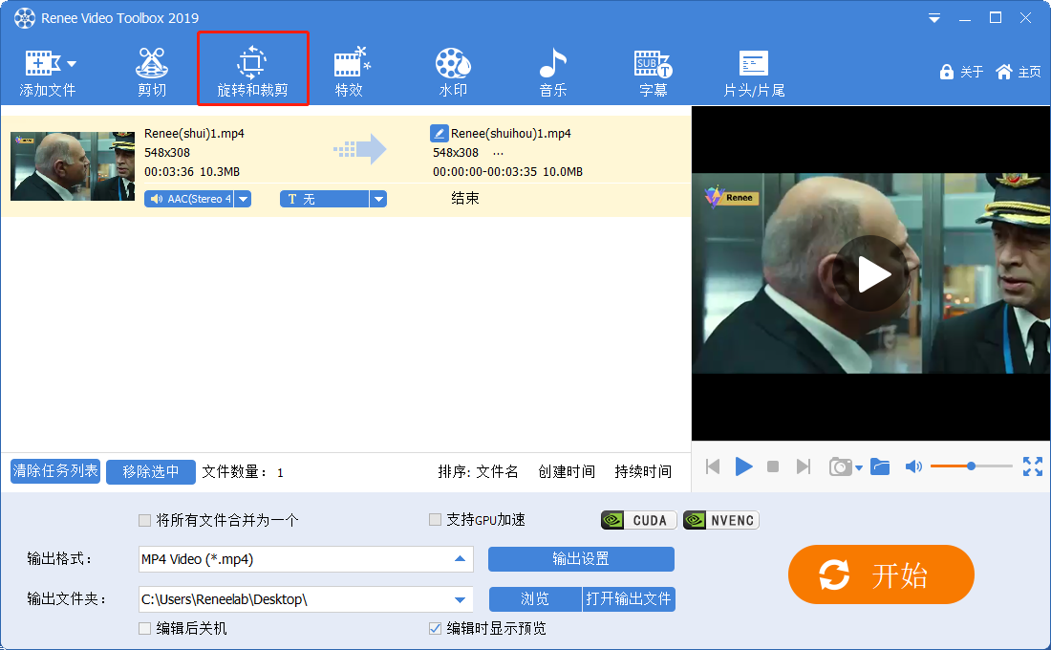Click 浏览 browse button
1051x650 pixels.
535,599
